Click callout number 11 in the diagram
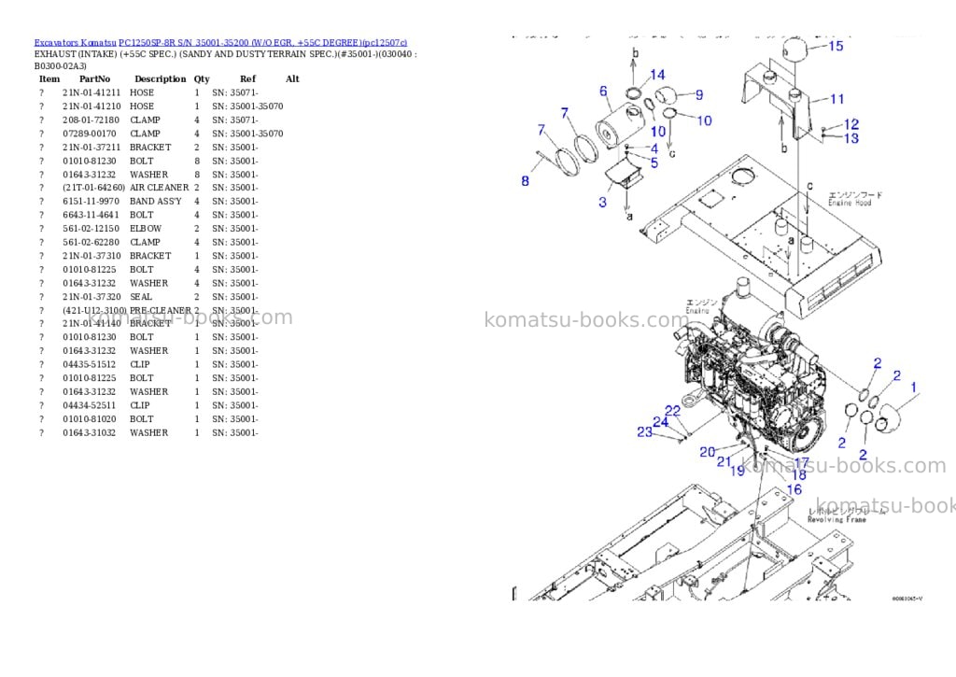Screen dimensions: 956x677 click(837, 99)
